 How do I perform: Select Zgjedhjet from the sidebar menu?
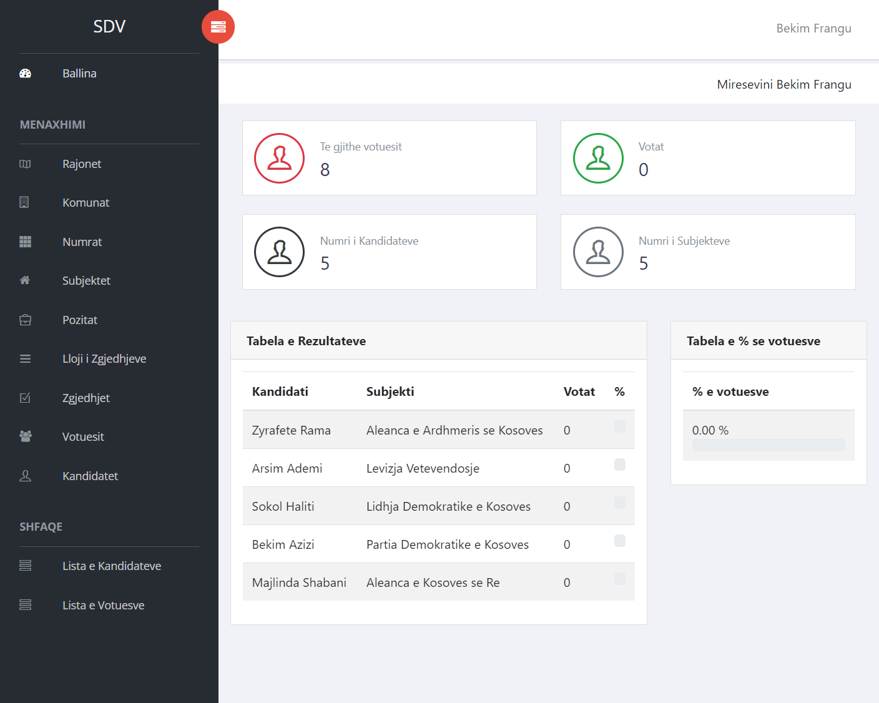86,398
